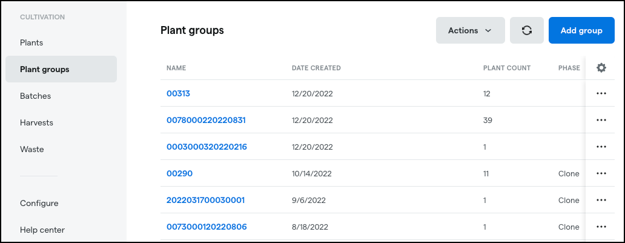Open three-dot menu for 0073000120220806

click(601, 227)
